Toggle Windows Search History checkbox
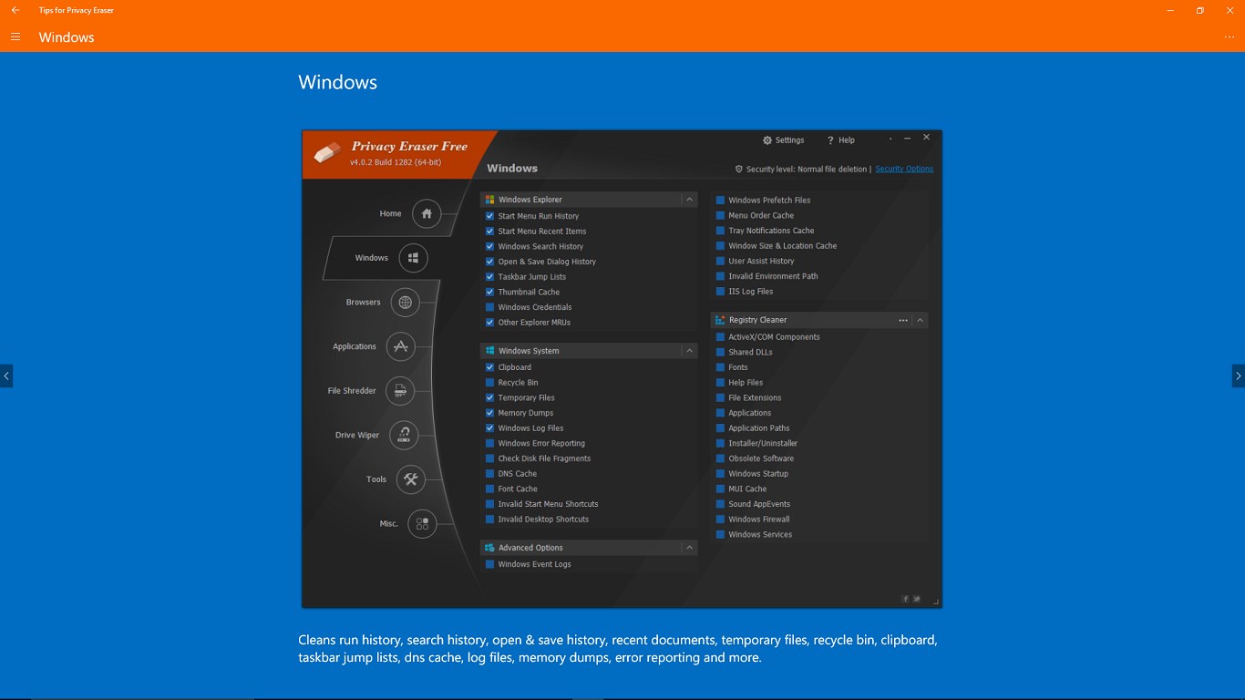The height and width of the screenshot is (700, 1245). [490, 246]
